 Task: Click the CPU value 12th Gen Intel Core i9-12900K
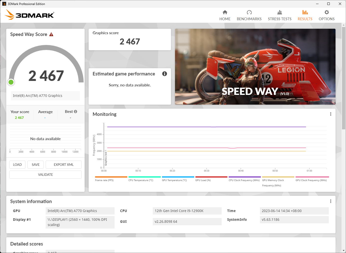(187, 211)
